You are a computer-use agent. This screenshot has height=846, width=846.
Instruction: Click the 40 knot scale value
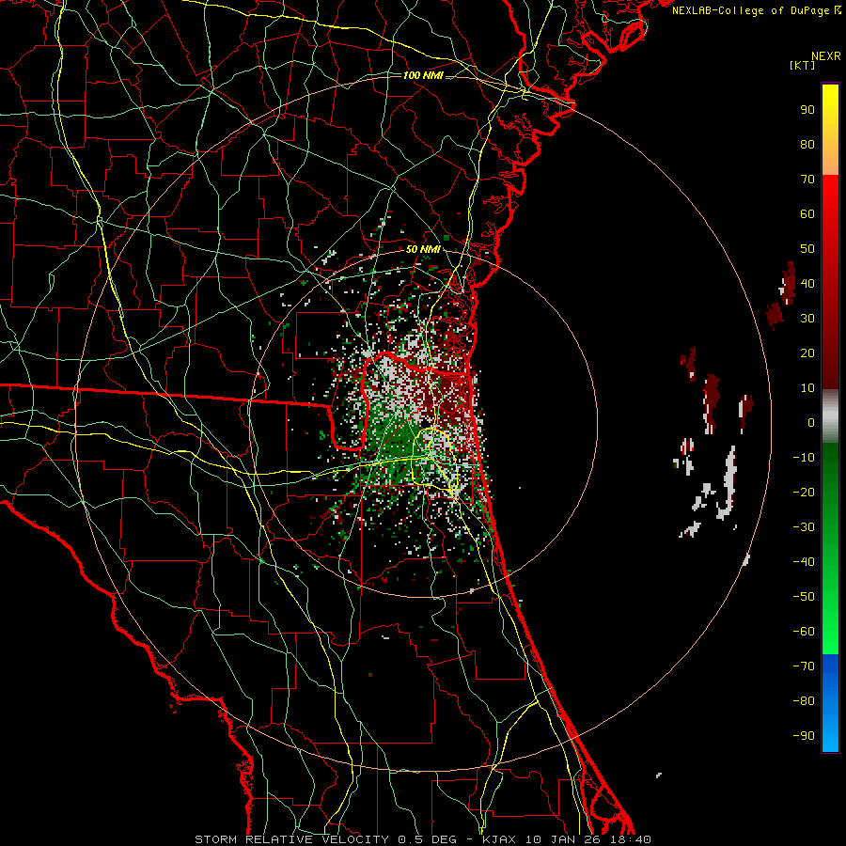[x=807, y=283]
